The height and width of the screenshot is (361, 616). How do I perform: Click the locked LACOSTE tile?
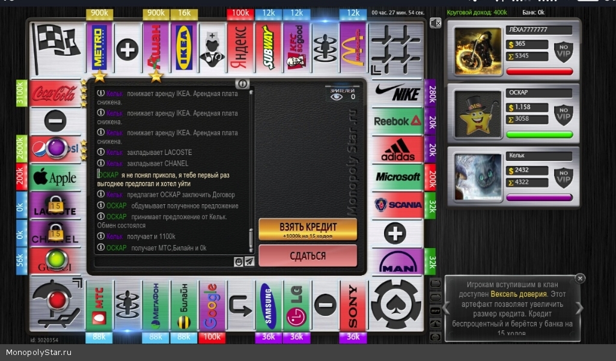(55, 205)
